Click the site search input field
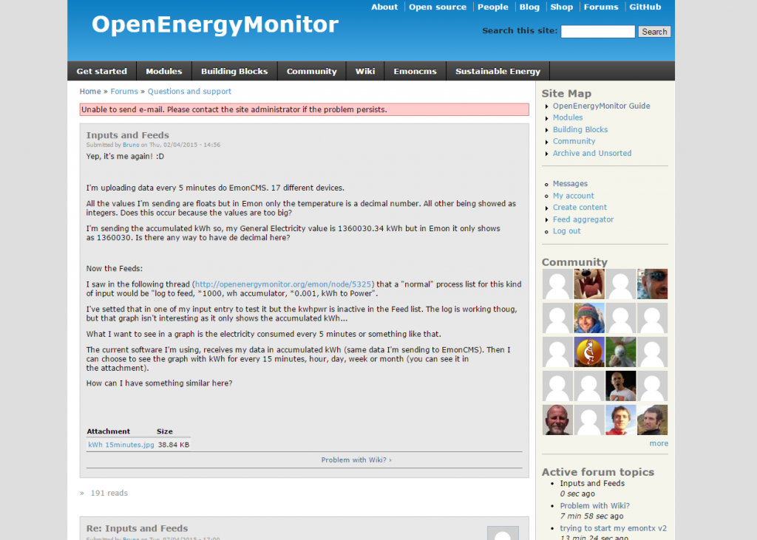Screen dimensions: 757x540 [x=597, y=31]
